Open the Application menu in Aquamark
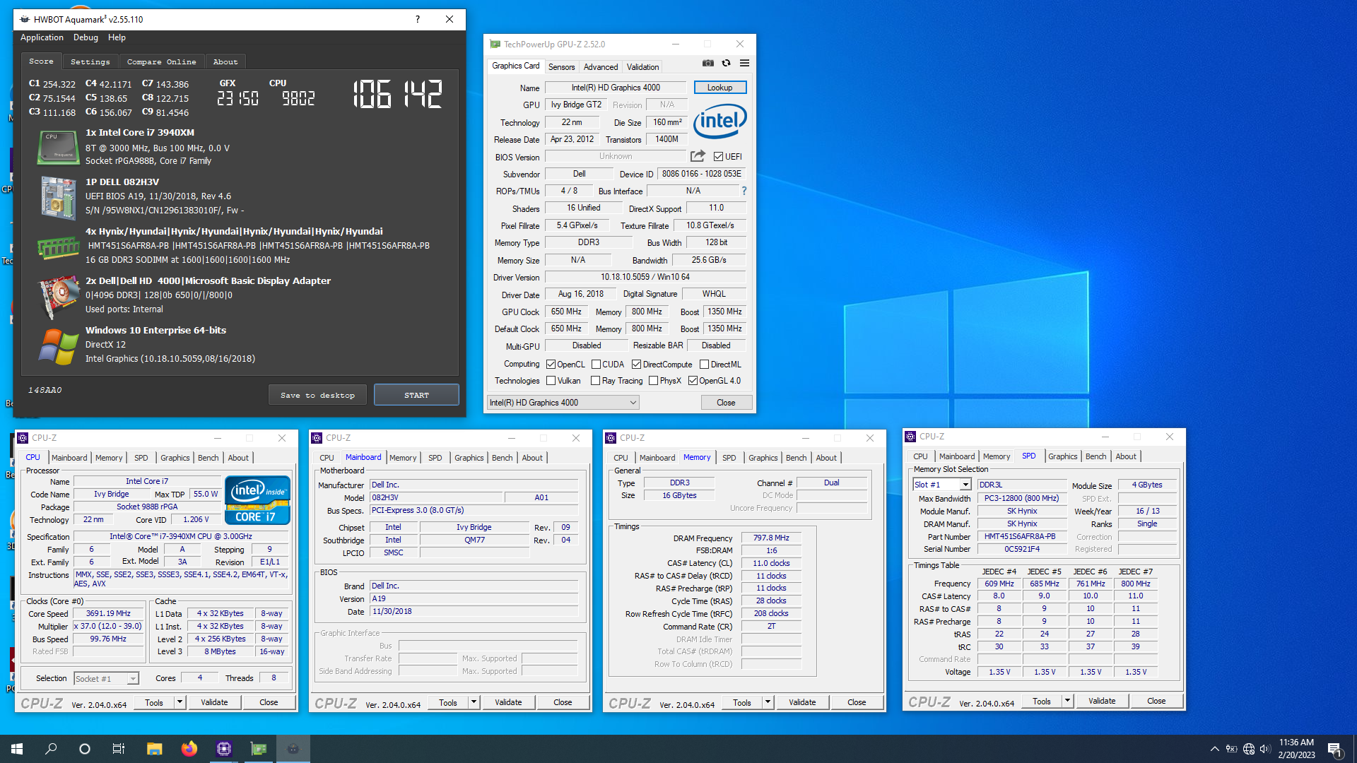 click(42, 38)
